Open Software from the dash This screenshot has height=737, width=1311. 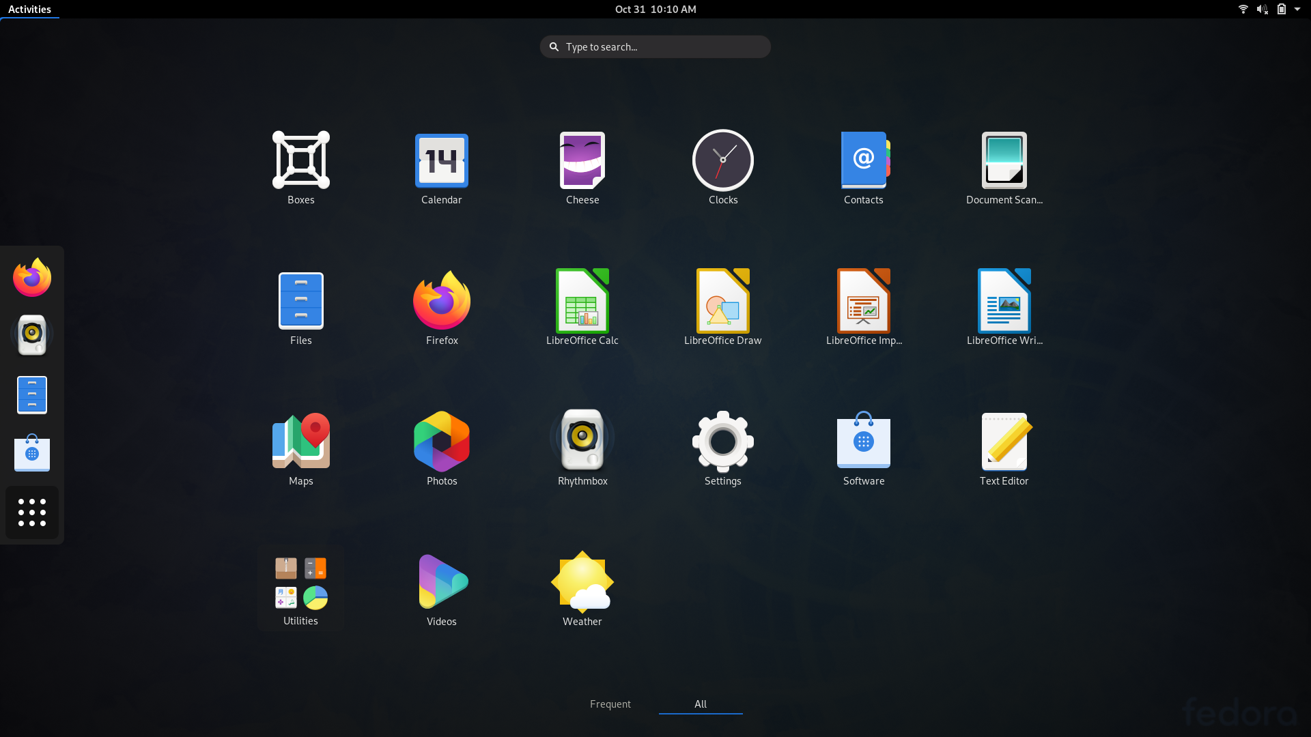(x=32, y=452)
